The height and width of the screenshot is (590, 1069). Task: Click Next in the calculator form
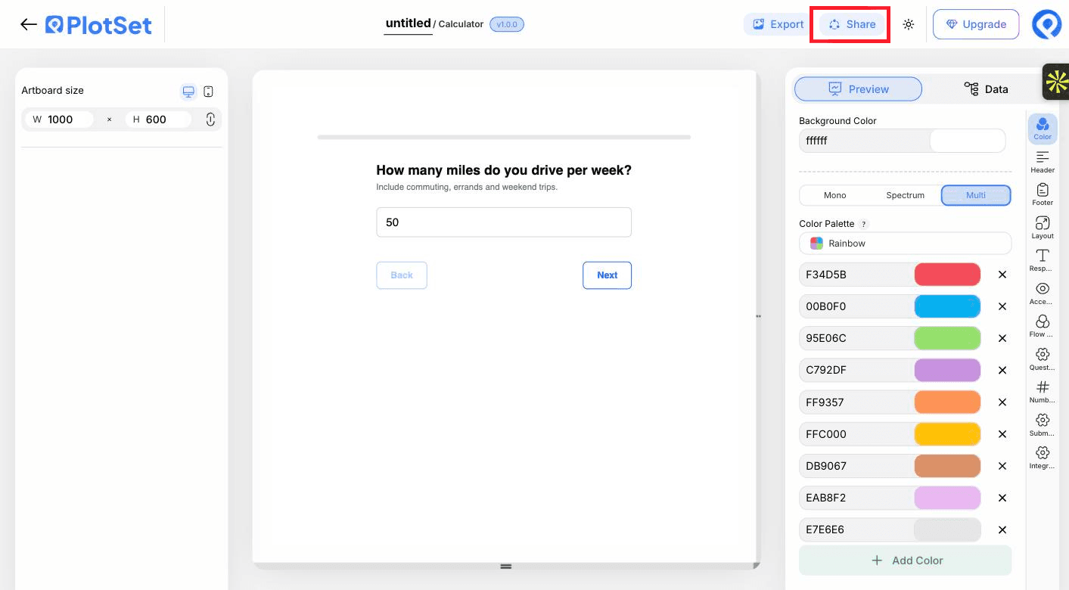[x=607, y=275]
